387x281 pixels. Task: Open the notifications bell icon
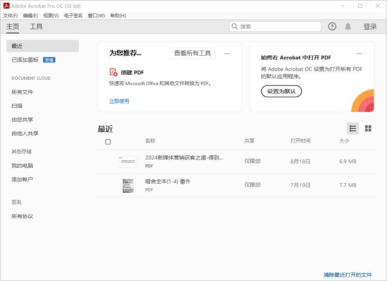348,26
